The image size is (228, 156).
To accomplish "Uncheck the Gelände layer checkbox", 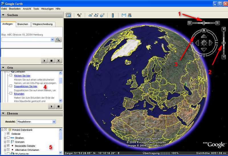I will pyautogui.click(x=8, y=133).
